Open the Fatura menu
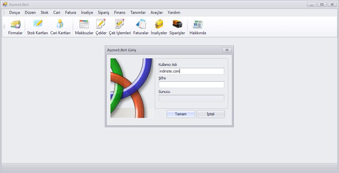 coord(70,13)
